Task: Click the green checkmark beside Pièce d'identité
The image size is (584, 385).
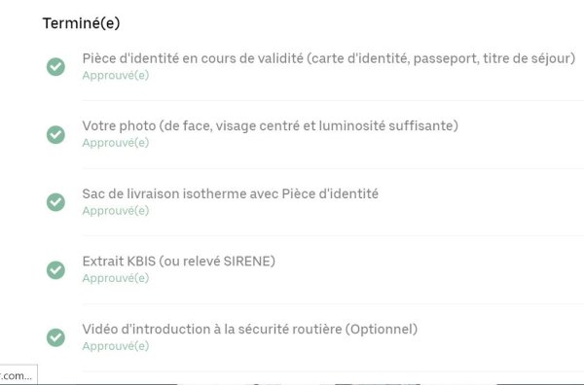Action: [x=55, y=67]
